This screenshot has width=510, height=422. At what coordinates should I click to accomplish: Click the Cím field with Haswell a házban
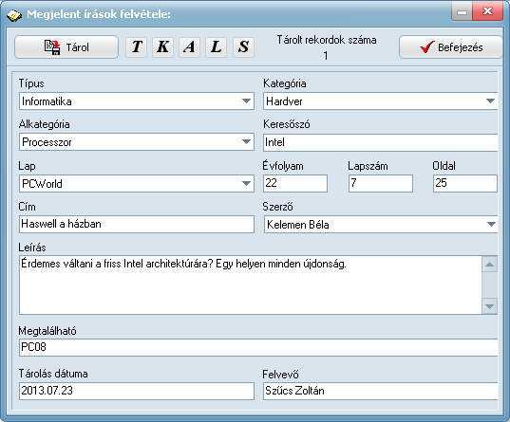point(137,224)
